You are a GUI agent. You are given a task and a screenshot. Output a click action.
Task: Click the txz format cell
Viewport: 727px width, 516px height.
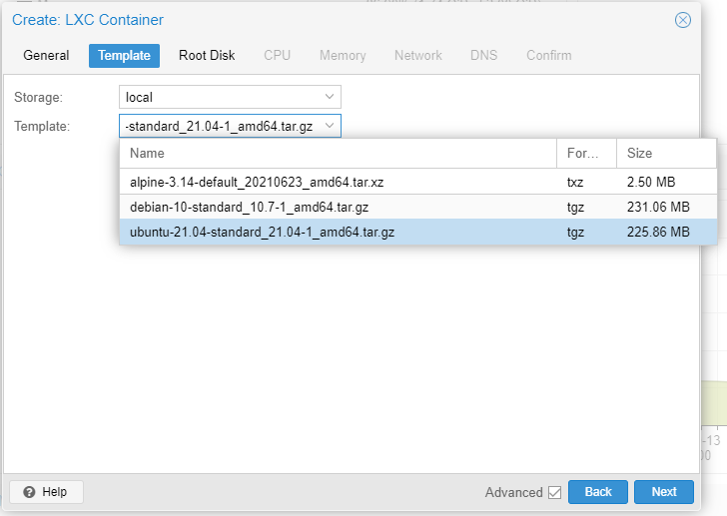click(x=577, y=182)
